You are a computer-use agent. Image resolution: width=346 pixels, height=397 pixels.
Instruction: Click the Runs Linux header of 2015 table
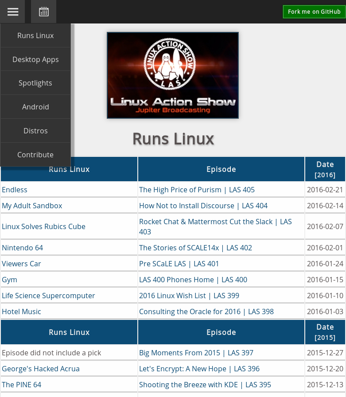69,332
